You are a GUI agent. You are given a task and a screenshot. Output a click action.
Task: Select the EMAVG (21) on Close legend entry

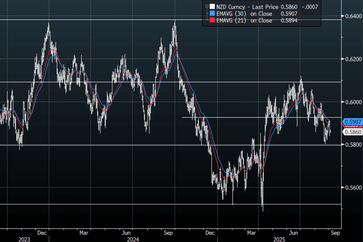coord(244,21)
